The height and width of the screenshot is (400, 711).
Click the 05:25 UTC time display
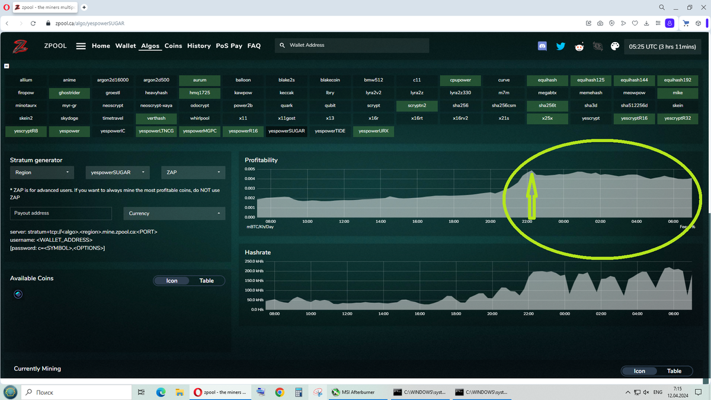pos(662,46)
